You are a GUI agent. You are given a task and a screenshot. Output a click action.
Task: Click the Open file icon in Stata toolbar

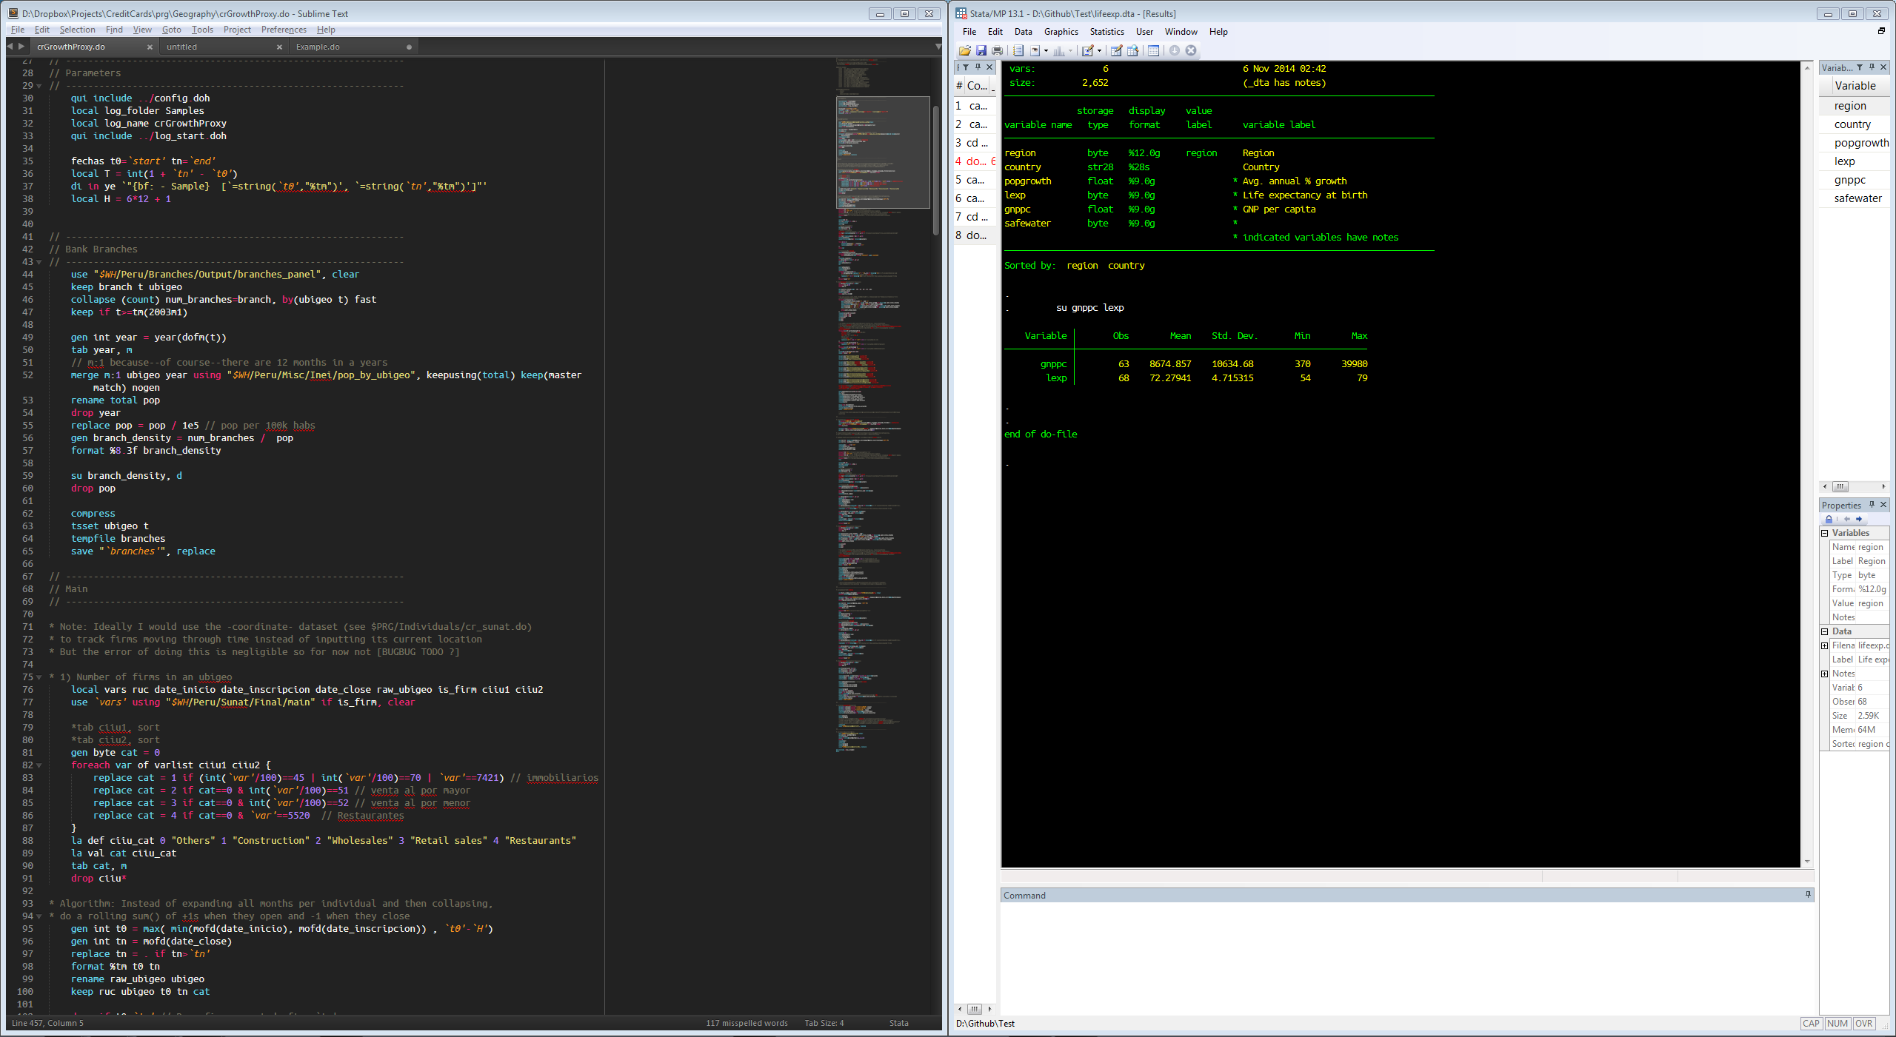click(x=965, y=50)
